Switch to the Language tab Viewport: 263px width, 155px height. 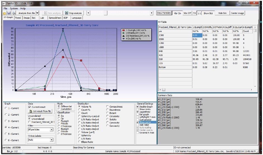click(x=77, y=18)
